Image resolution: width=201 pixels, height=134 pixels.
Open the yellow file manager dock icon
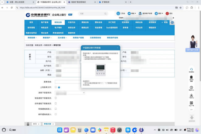click(73, 130)
